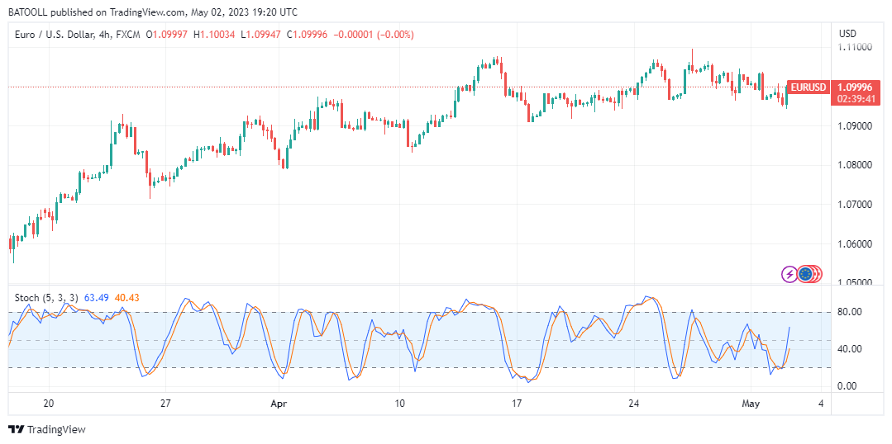892x444 pixels.
Task: Click the blue Stoch value 63.49
Action: point(97,297)
